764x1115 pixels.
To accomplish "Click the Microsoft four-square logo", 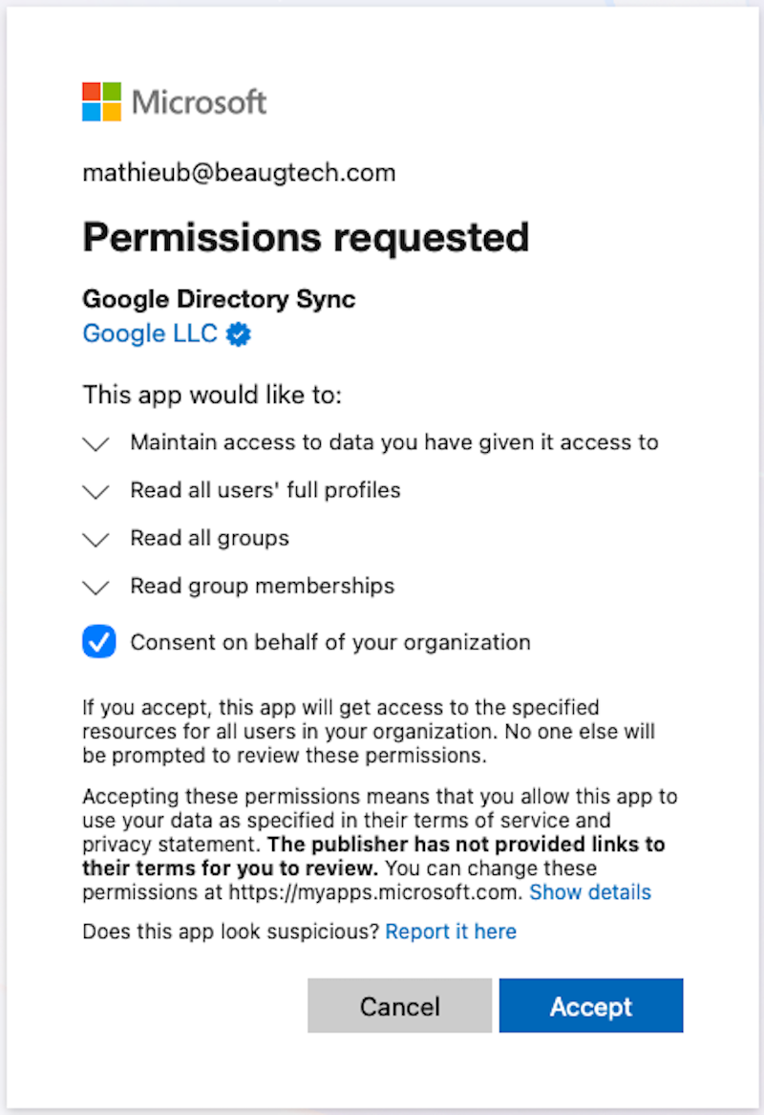I will pyautogui.click(x=101, y=101).
